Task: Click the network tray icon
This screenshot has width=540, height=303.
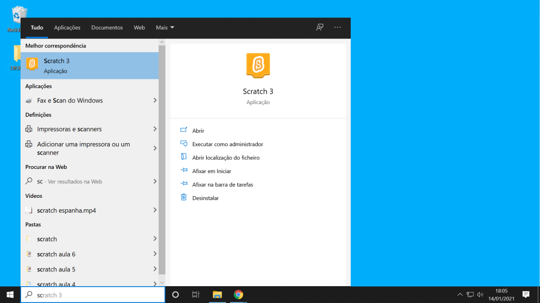Action: (x=470, y=295)
